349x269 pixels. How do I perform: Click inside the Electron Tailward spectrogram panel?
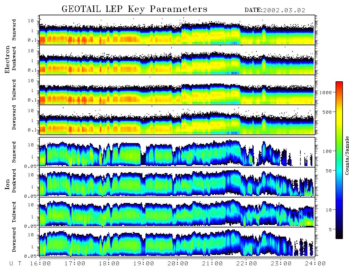point(177,90)
